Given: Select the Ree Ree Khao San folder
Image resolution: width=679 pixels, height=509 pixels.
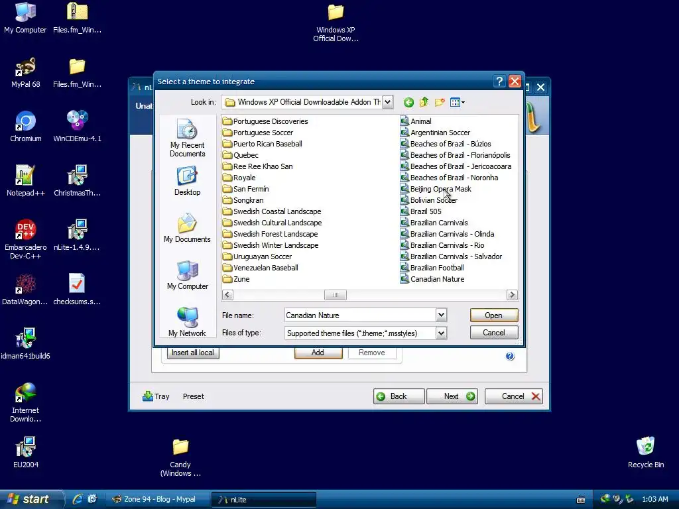Looking at the screenshot, I should pos(257,166).
